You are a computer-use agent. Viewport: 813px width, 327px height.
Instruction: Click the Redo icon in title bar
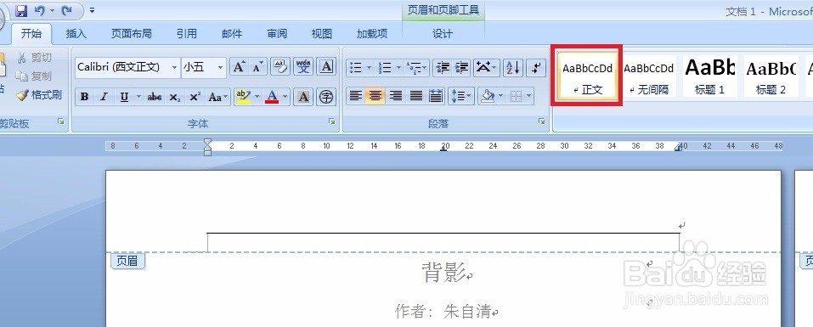[x=66, y=10]
